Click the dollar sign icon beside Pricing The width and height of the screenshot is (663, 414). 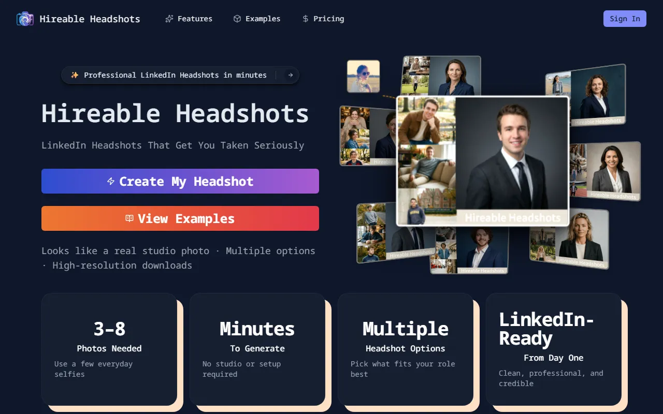(305, 19)
